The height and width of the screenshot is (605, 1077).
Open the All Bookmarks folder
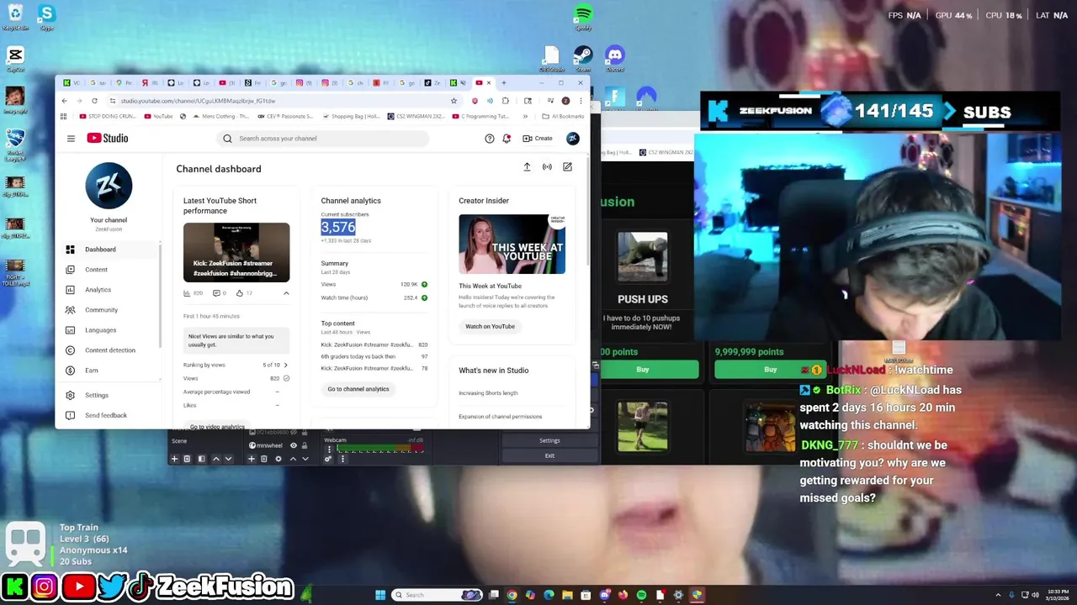pyautogui.click(x=564, y=116)
